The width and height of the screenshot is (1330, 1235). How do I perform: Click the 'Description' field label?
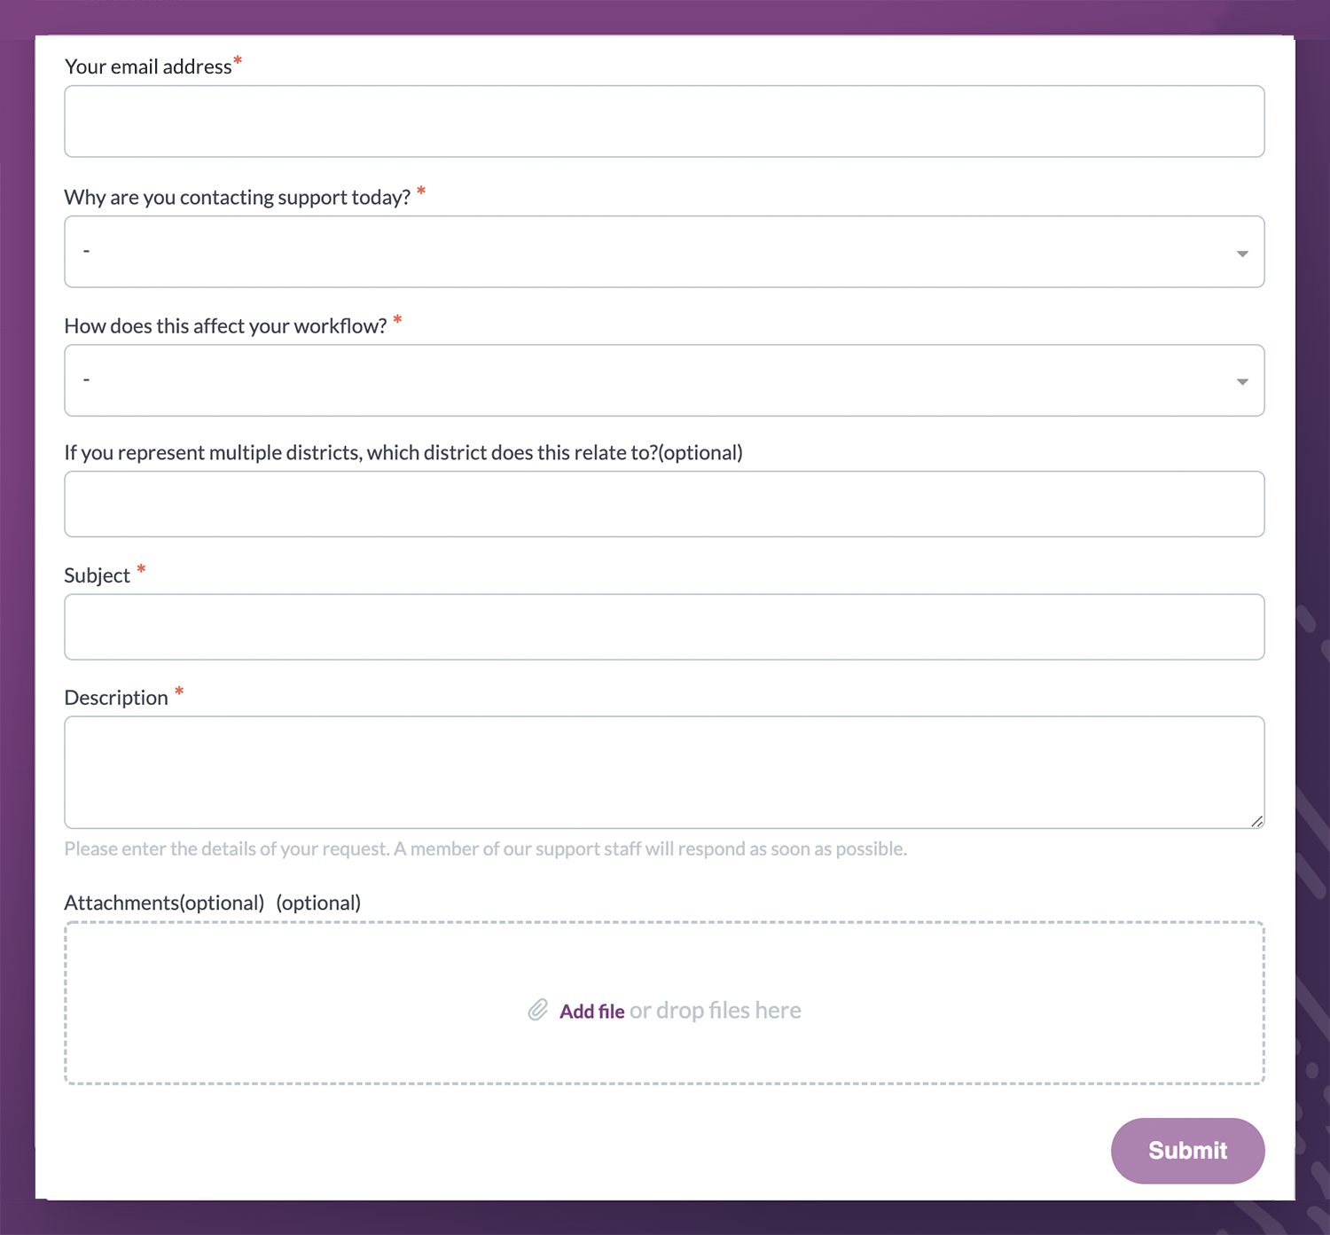click(116, 698)
